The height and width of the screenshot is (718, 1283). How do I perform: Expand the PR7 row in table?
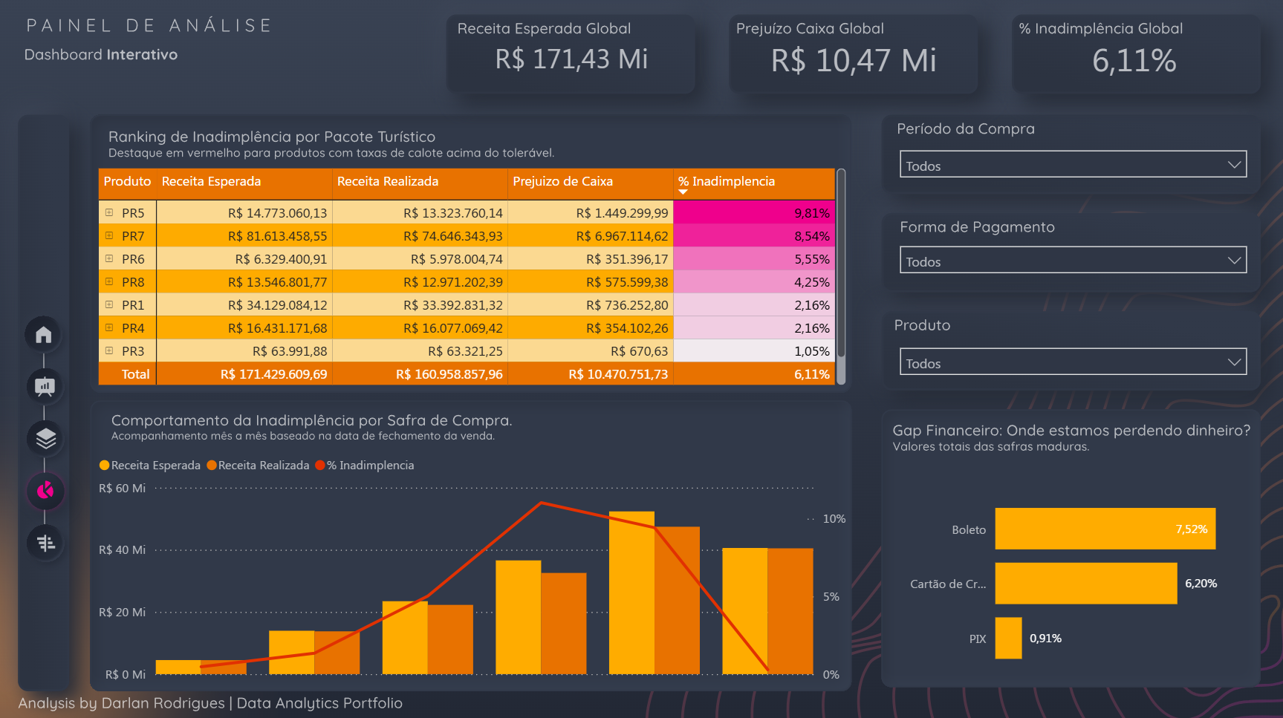tap(109, 236)
